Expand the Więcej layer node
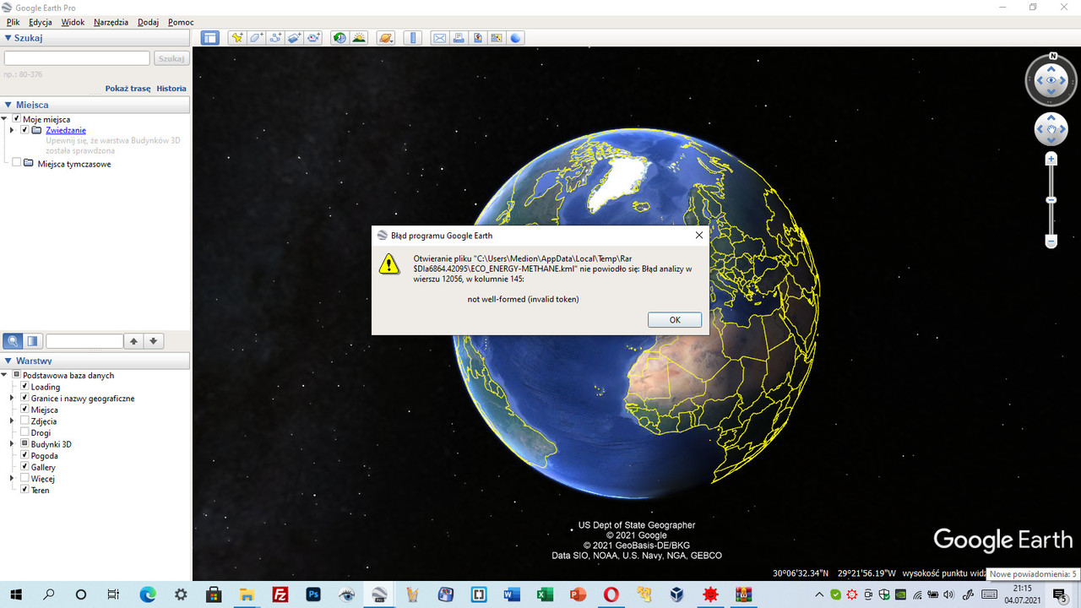The height and width of the screenshot is (608, 1081). (x=12, y=478)
